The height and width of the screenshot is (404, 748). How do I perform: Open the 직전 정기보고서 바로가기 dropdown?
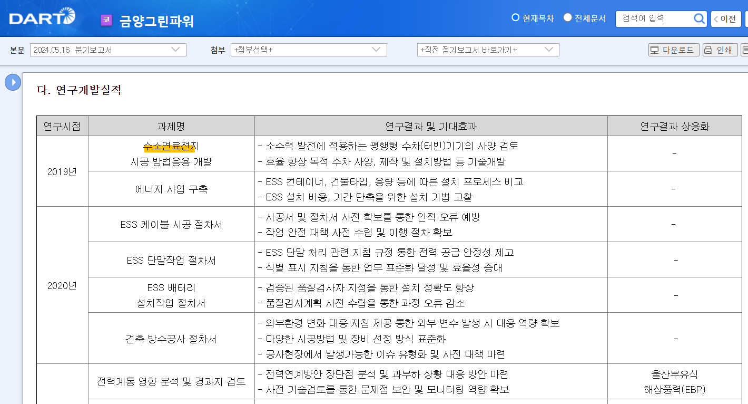point(488,50)
